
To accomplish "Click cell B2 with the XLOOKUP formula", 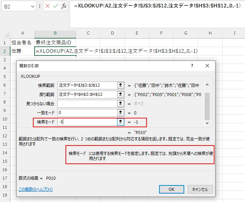I will (x=55, y=51).
